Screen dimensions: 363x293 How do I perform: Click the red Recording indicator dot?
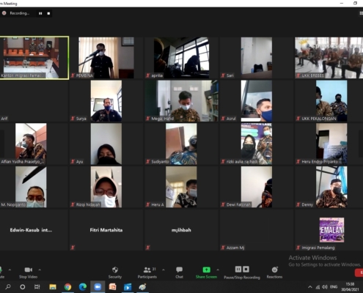[4, 13]
